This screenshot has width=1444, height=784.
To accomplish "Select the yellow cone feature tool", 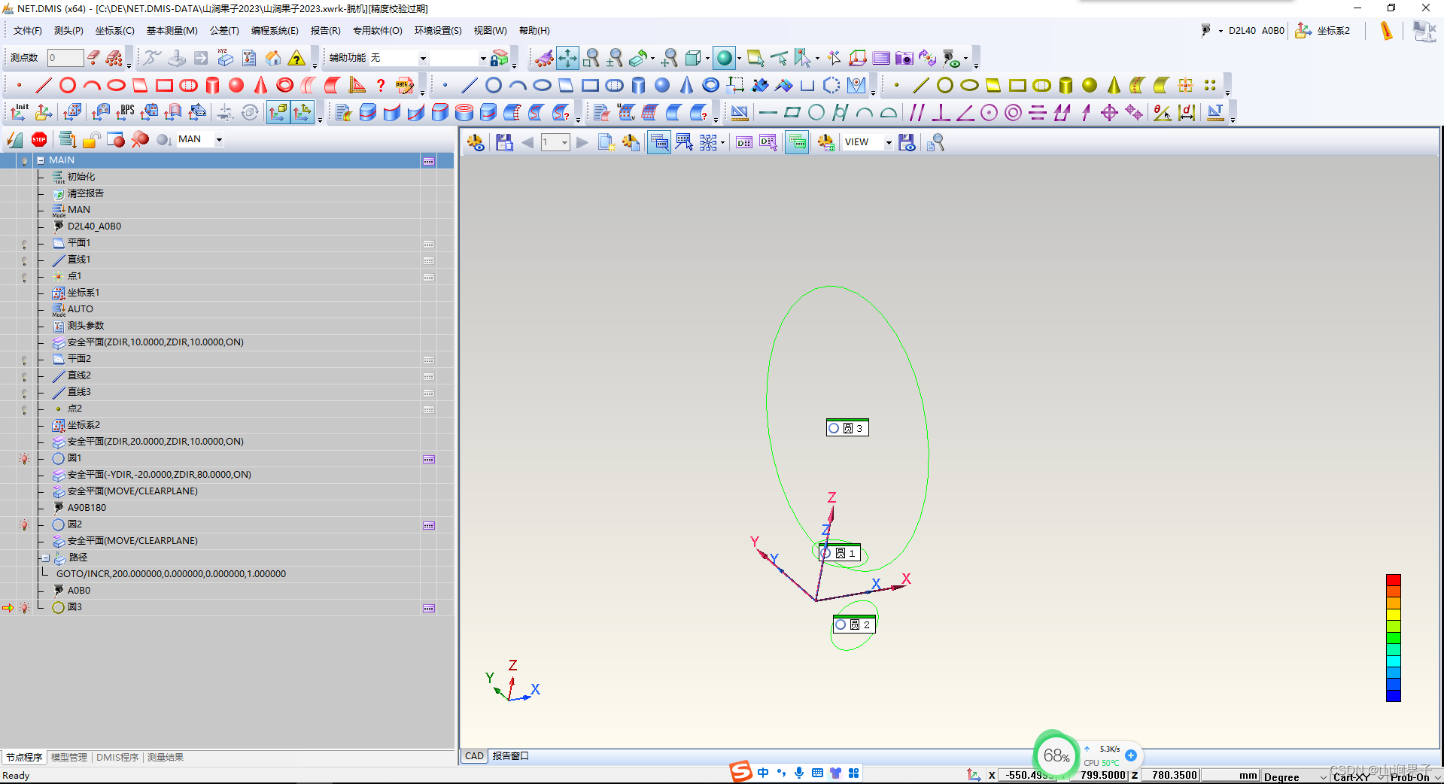I will pyautogui.click(x=1114, y=85).
